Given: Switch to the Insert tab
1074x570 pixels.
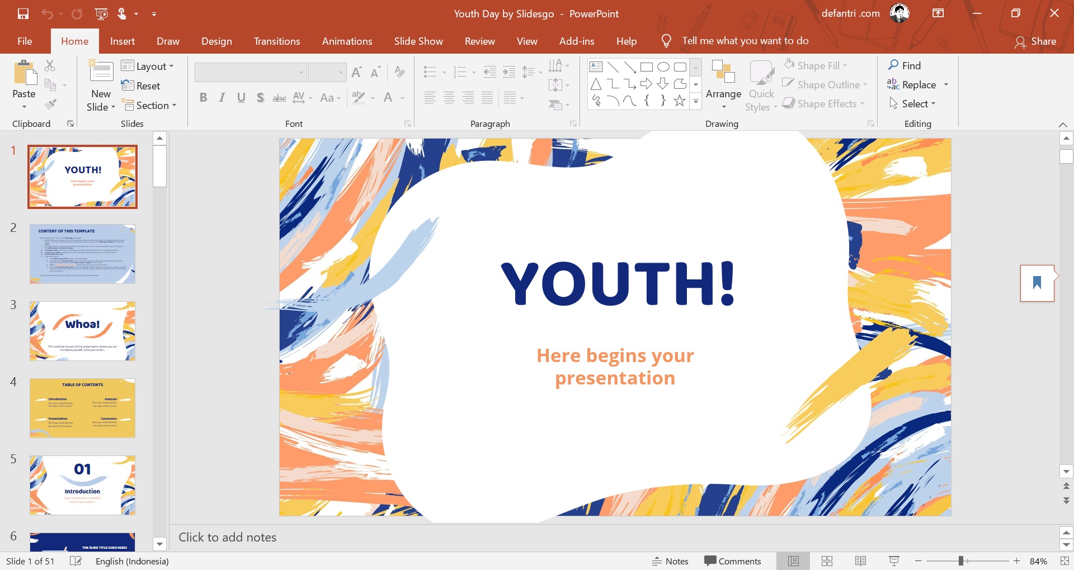Looking at the screenshot, I should [123, 41].
